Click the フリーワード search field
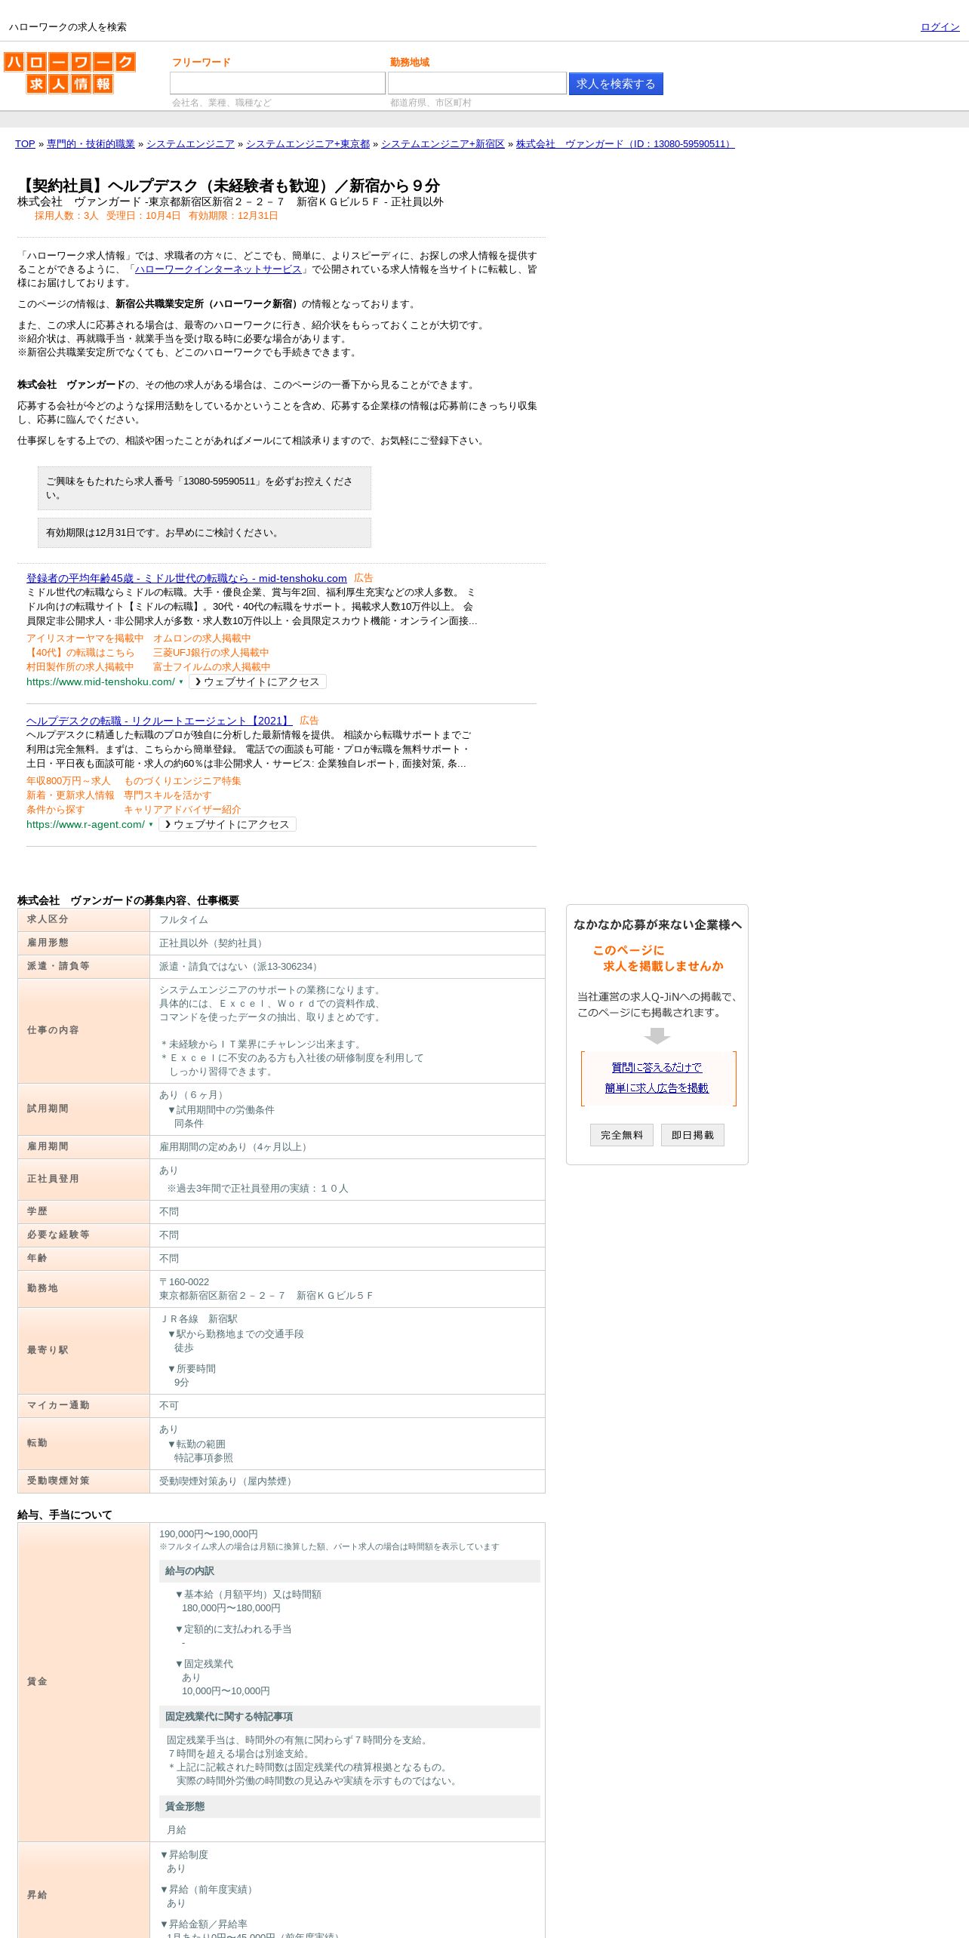969x1938 pixels. [278, 83]
